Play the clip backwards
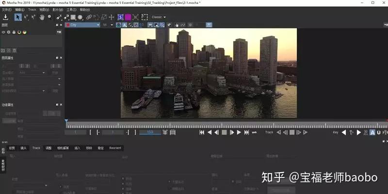Viewport: 388px width, 194px height. point(210,132)
